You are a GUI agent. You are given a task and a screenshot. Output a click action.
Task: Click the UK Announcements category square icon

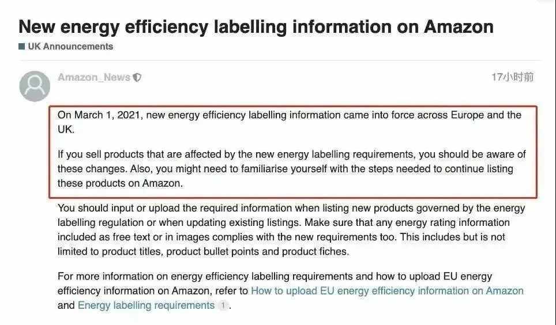pos(22,47)
